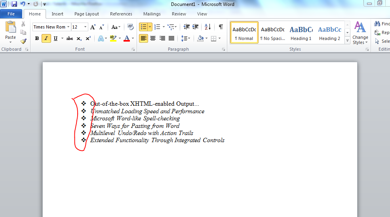Apply the Heading 2 style
The width and height of the screenshot is (390, 217).
click(329, 32)
